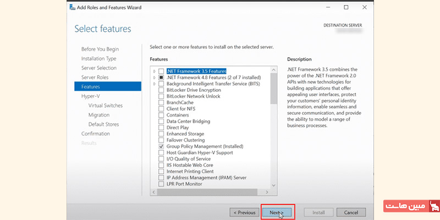Screen dimensions: 440x220
Task: Click the features list scroll down arrow
Action: pos(273,185)
